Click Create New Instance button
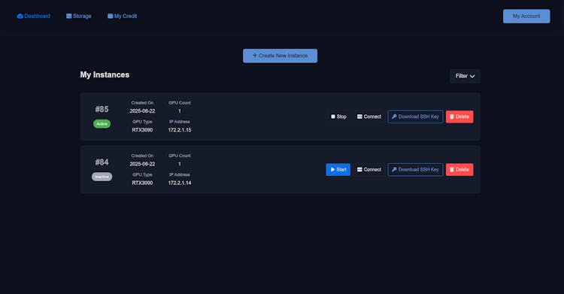The image size is (564, 294). (x=280, y=56)
